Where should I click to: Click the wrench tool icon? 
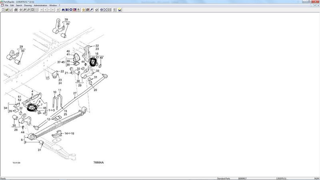(92, 10)
